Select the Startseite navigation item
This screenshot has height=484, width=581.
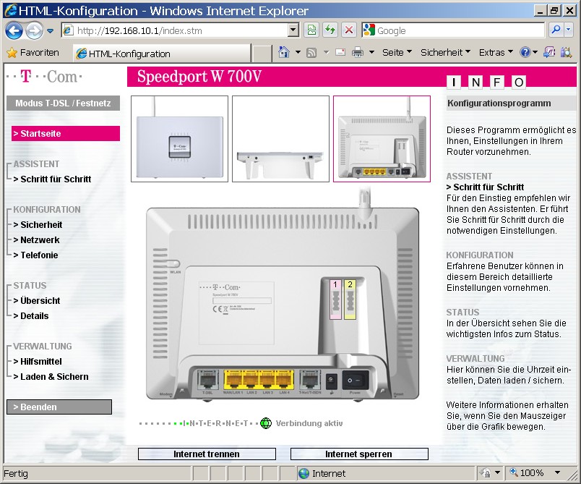pyautogui.click(x=66, y=134)
